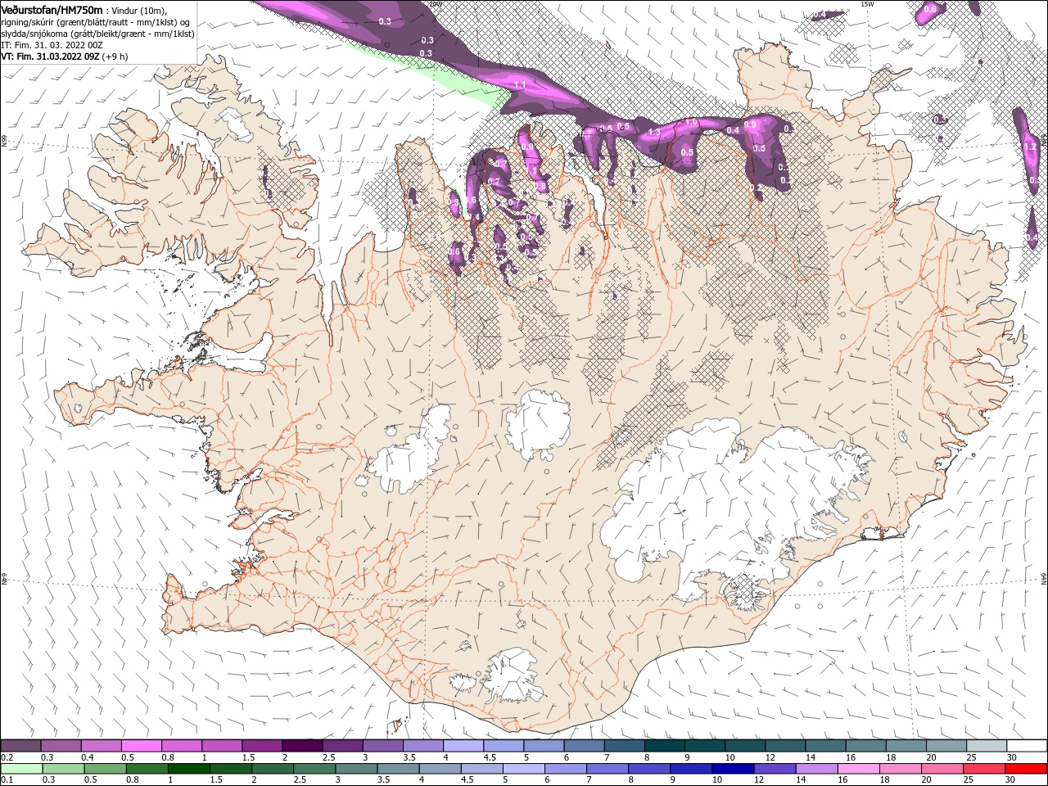Click the 1.3 snowfall value on the map
This screenshot has width=1048, height=786.
pos(653,133)
